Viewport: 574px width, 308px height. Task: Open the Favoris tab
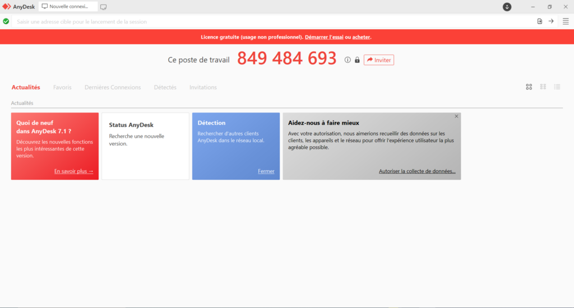pos(62,87)
